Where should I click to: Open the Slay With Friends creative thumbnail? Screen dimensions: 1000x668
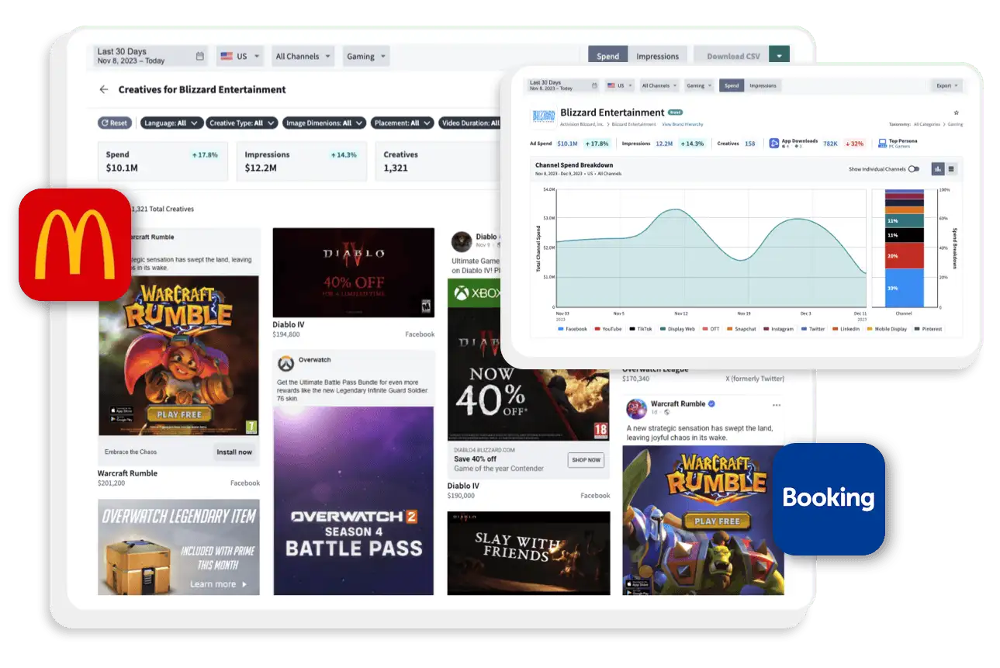click(x=528, y=553)
